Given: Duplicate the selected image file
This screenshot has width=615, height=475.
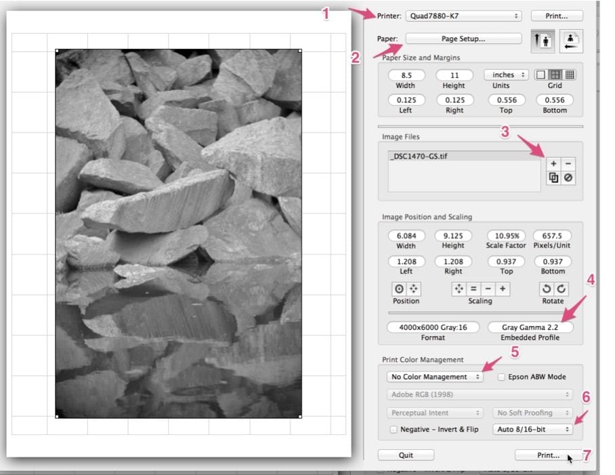Looking at the screenshot, I should (553, 178).
